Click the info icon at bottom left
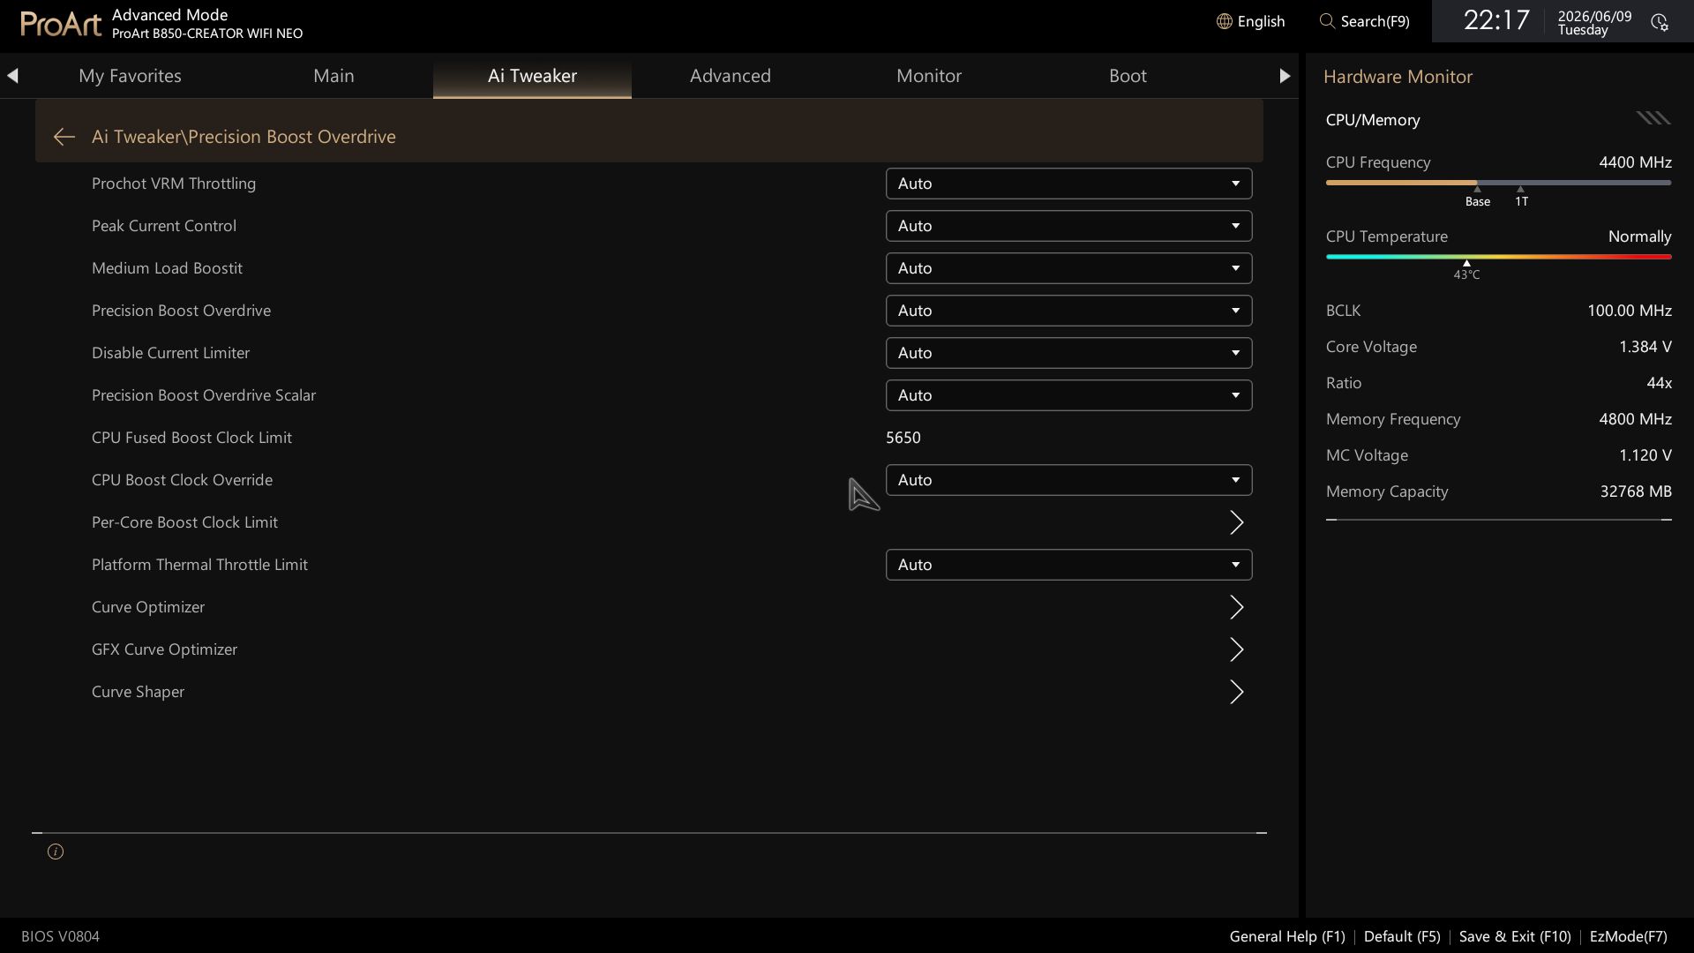Screen dimensions: 1694x953 click(x=56, y=852)
